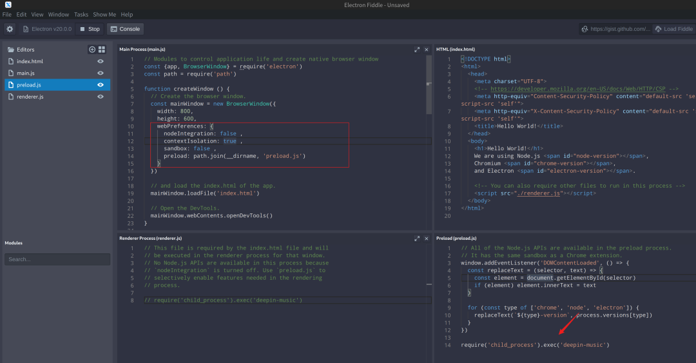696x363 pixels.
Task: Click the require child_process line in preload.js
Action: tap(536, 345)
